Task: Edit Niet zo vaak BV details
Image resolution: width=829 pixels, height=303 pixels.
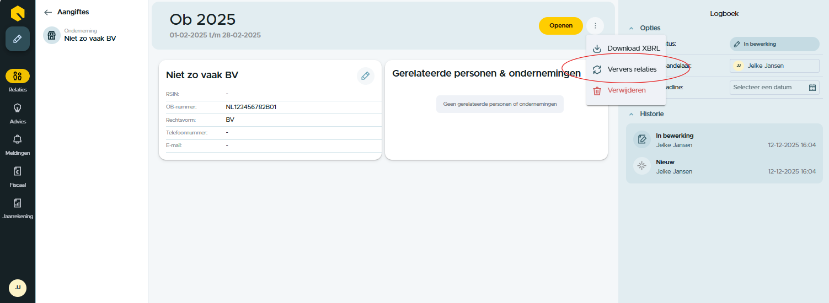Action: tap(365, 76)
